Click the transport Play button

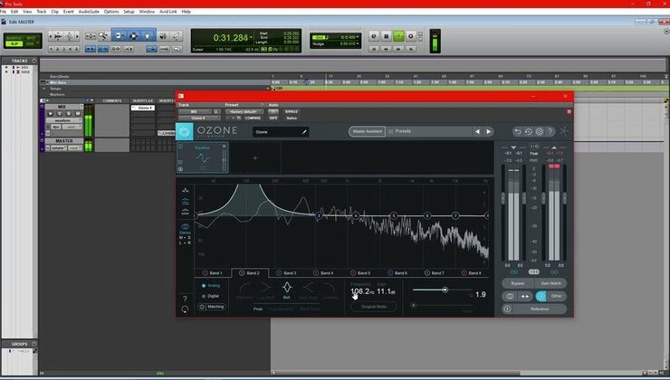click(x=398, y=36)
